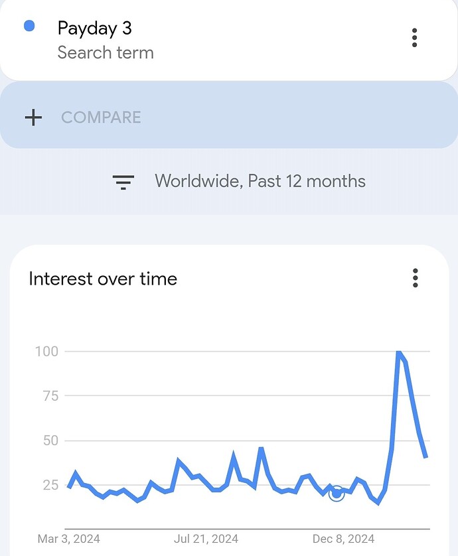This screenshot has width=458, height=556.
Task: Click the last data point of the line
Action: (x=425, y=456)
